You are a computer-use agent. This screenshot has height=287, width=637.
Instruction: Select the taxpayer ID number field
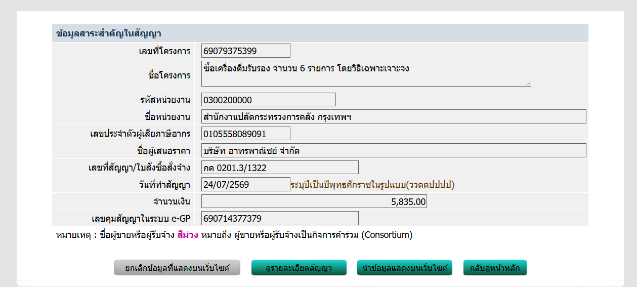246,134
